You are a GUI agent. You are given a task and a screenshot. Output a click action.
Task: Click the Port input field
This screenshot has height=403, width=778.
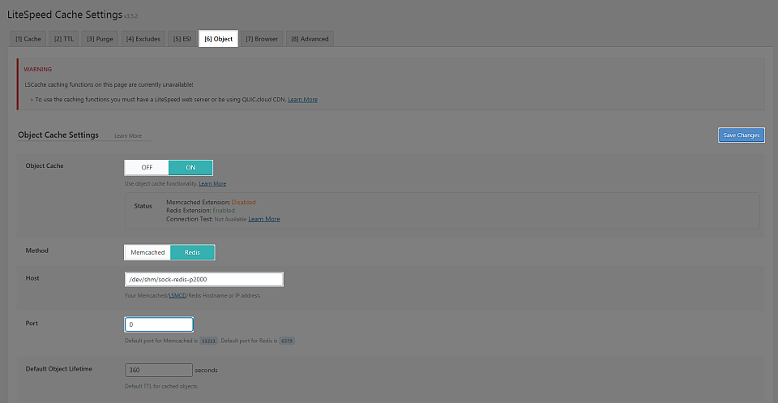click(x=159, y=324)
